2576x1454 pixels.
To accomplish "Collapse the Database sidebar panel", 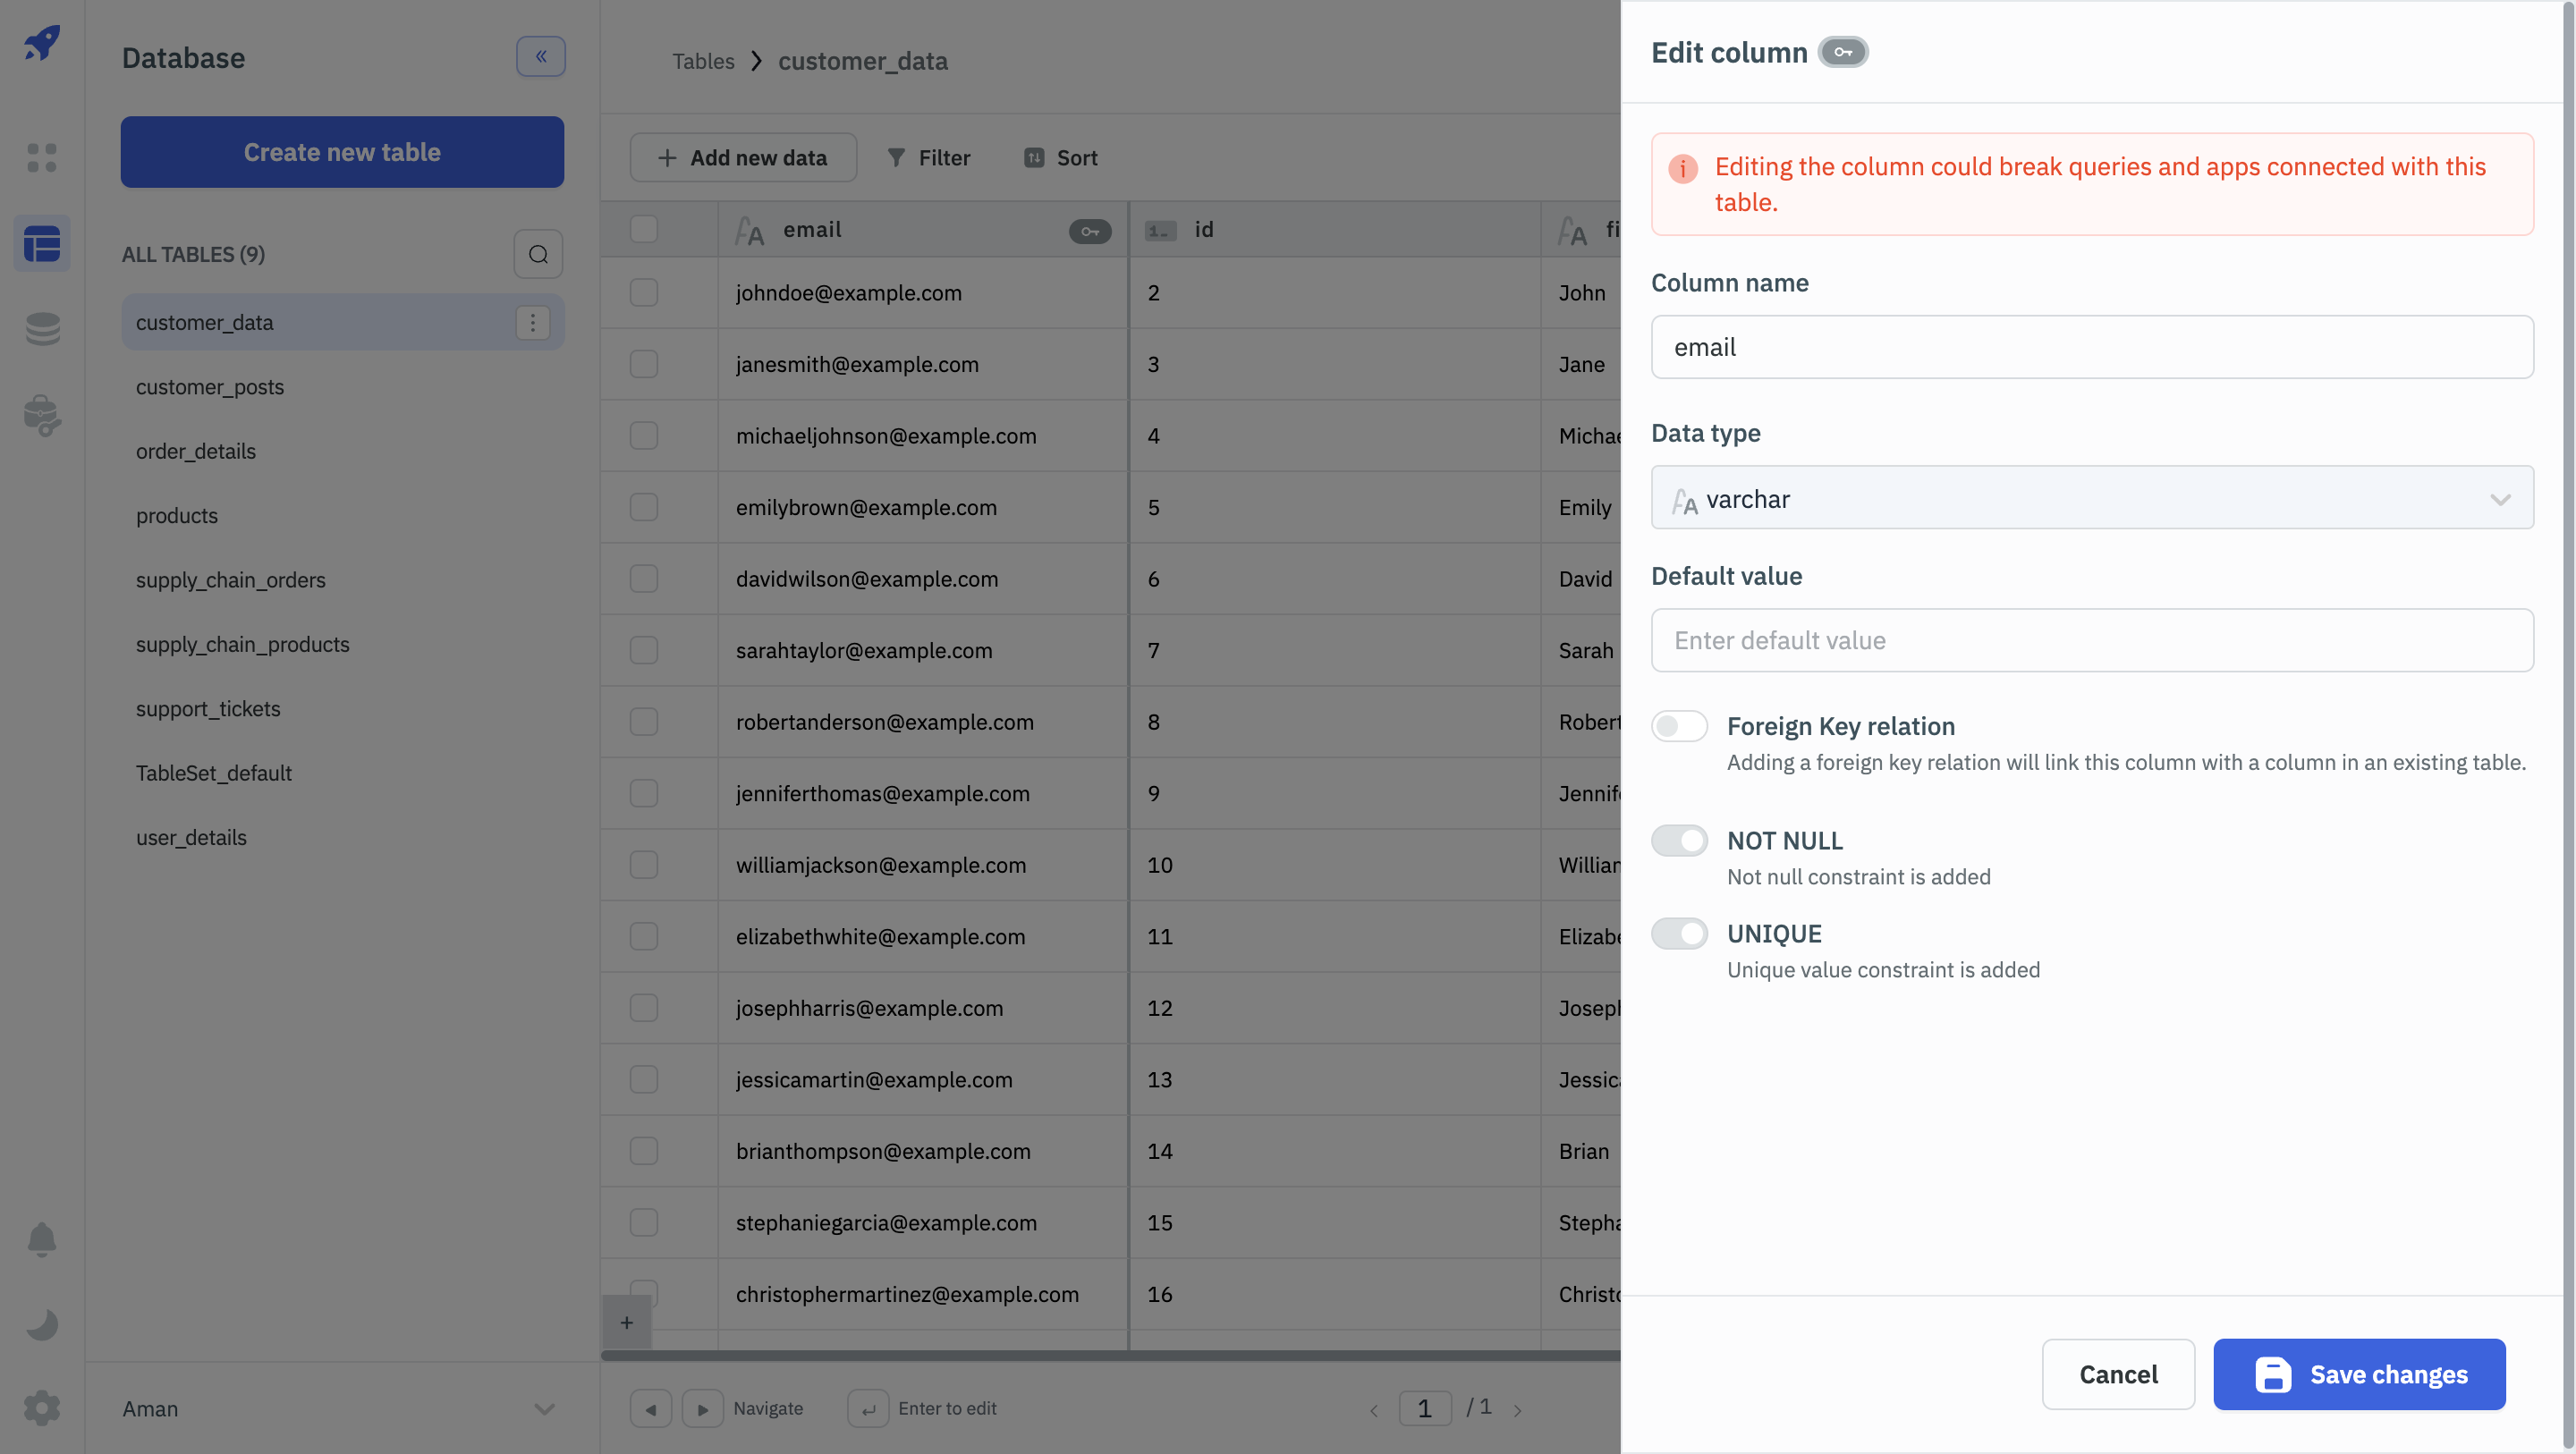I will click(x=541, y=57).
